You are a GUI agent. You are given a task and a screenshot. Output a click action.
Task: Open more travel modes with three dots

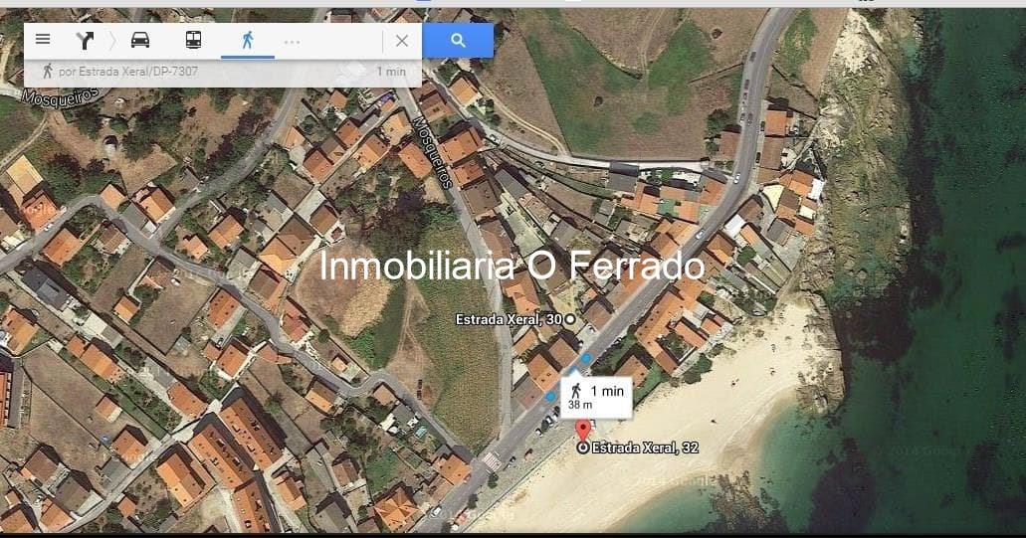[x=292, y=42]
